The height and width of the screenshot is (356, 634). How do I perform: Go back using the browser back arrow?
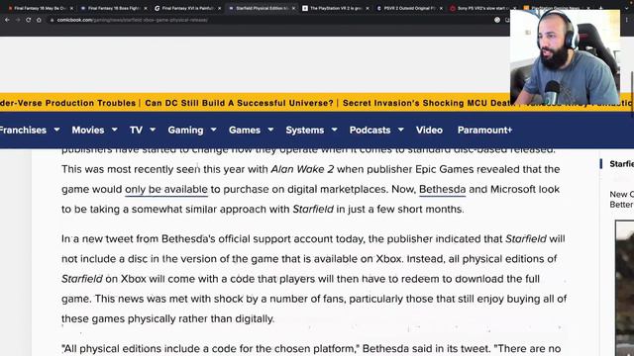[x=7, y=20]
